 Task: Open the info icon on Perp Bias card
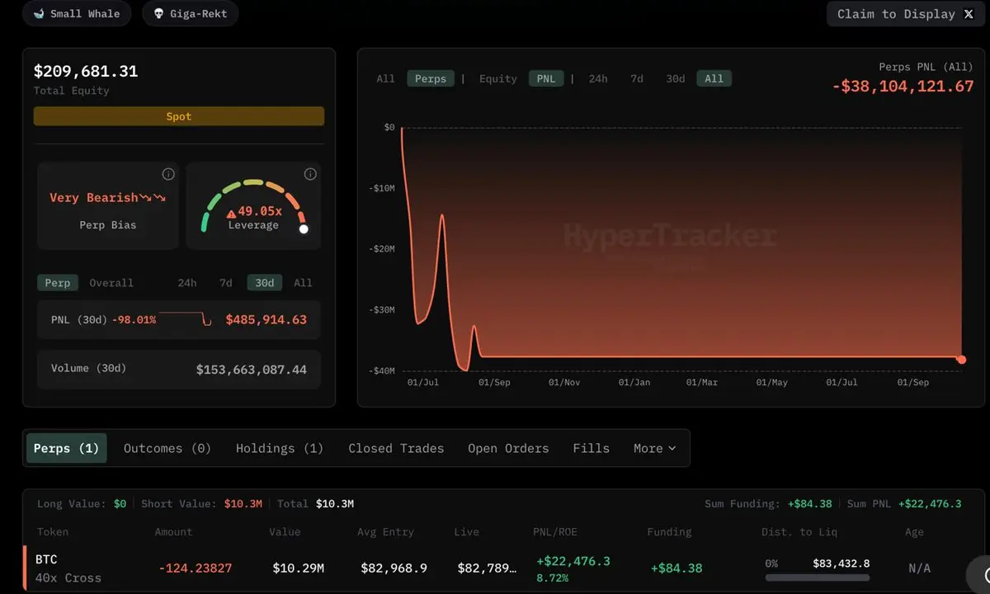(x=168, y=174)
